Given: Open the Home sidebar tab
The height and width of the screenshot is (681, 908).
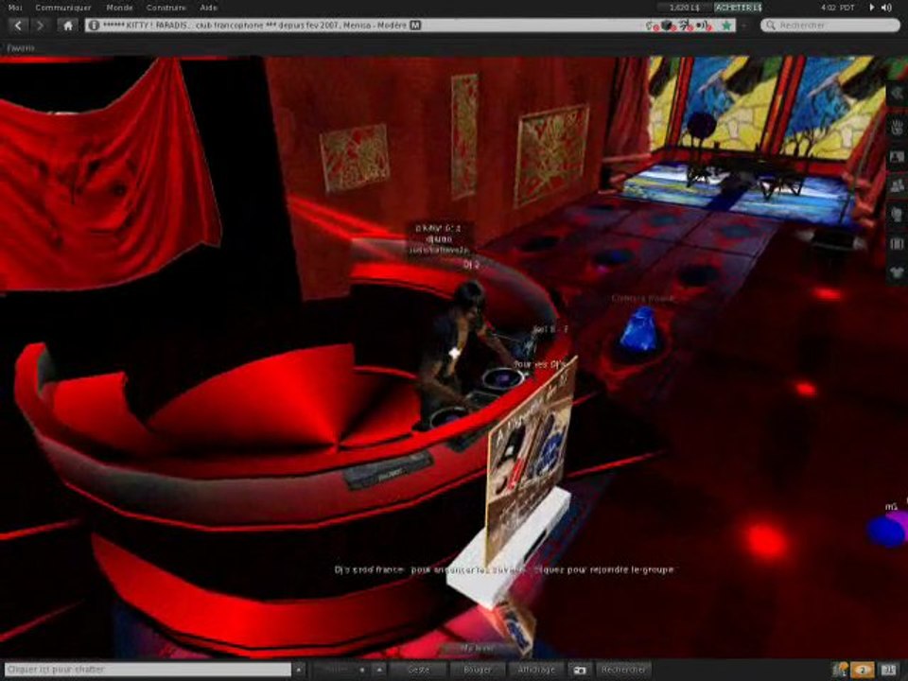Looking at the screenshot, I should point(897,128).
